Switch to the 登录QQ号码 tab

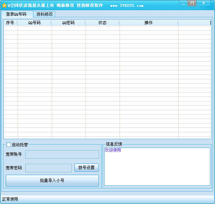[x=16, y=14]
